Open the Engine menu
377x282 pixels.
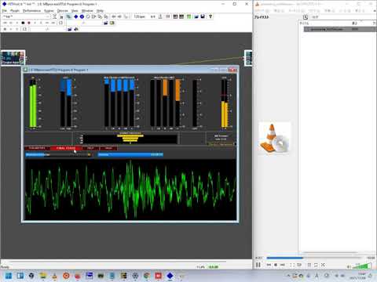tap(49, 11)
